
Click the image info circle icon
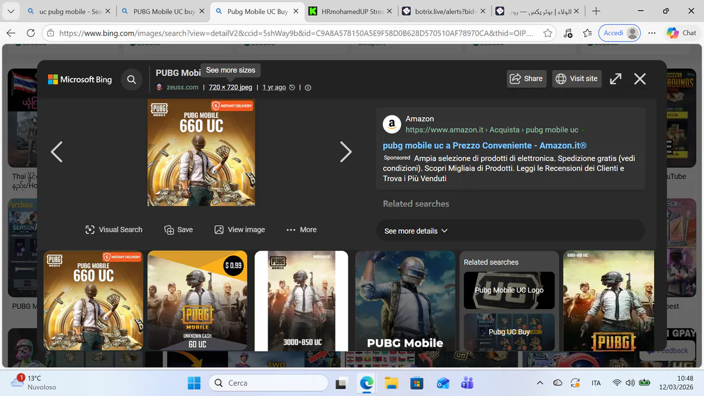coord(308,87)
